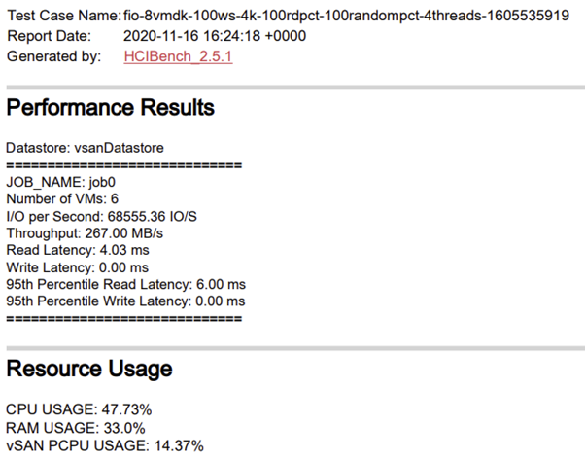585x461 pixels.
Task: Open the HCIBench_2.5.1 link
Action: click(x=178, y=56)
